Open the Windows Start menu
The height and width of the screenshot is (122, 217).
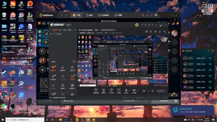coord(3,120)
